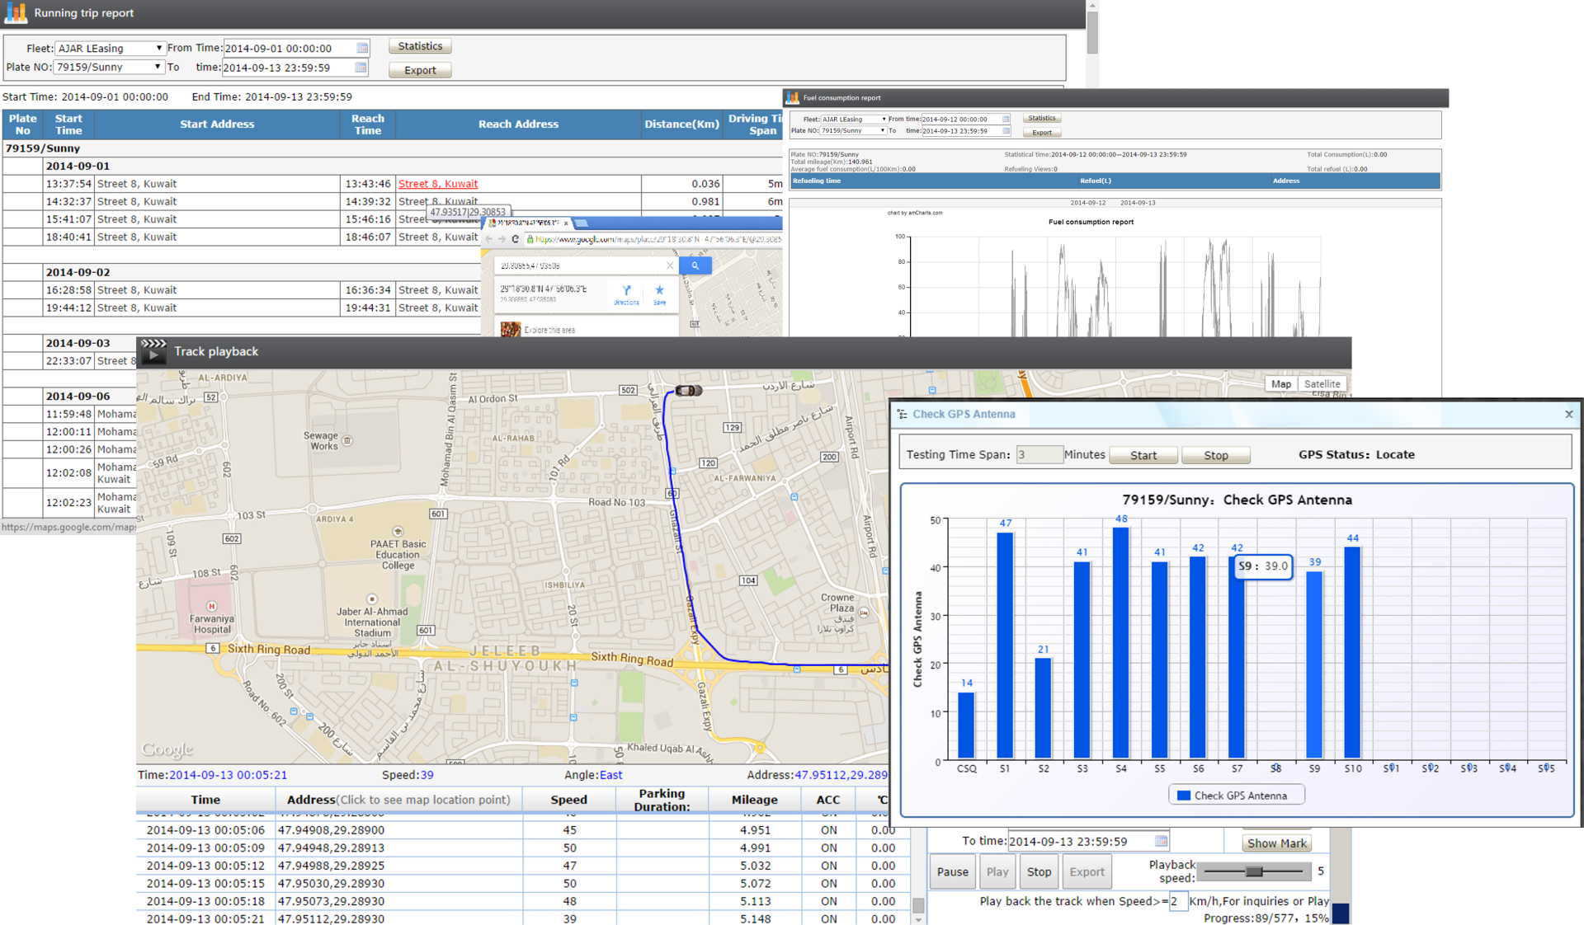This screenshot has height=925, width=1584.
Task: Click the From Time input field
Action: point(294,45)
